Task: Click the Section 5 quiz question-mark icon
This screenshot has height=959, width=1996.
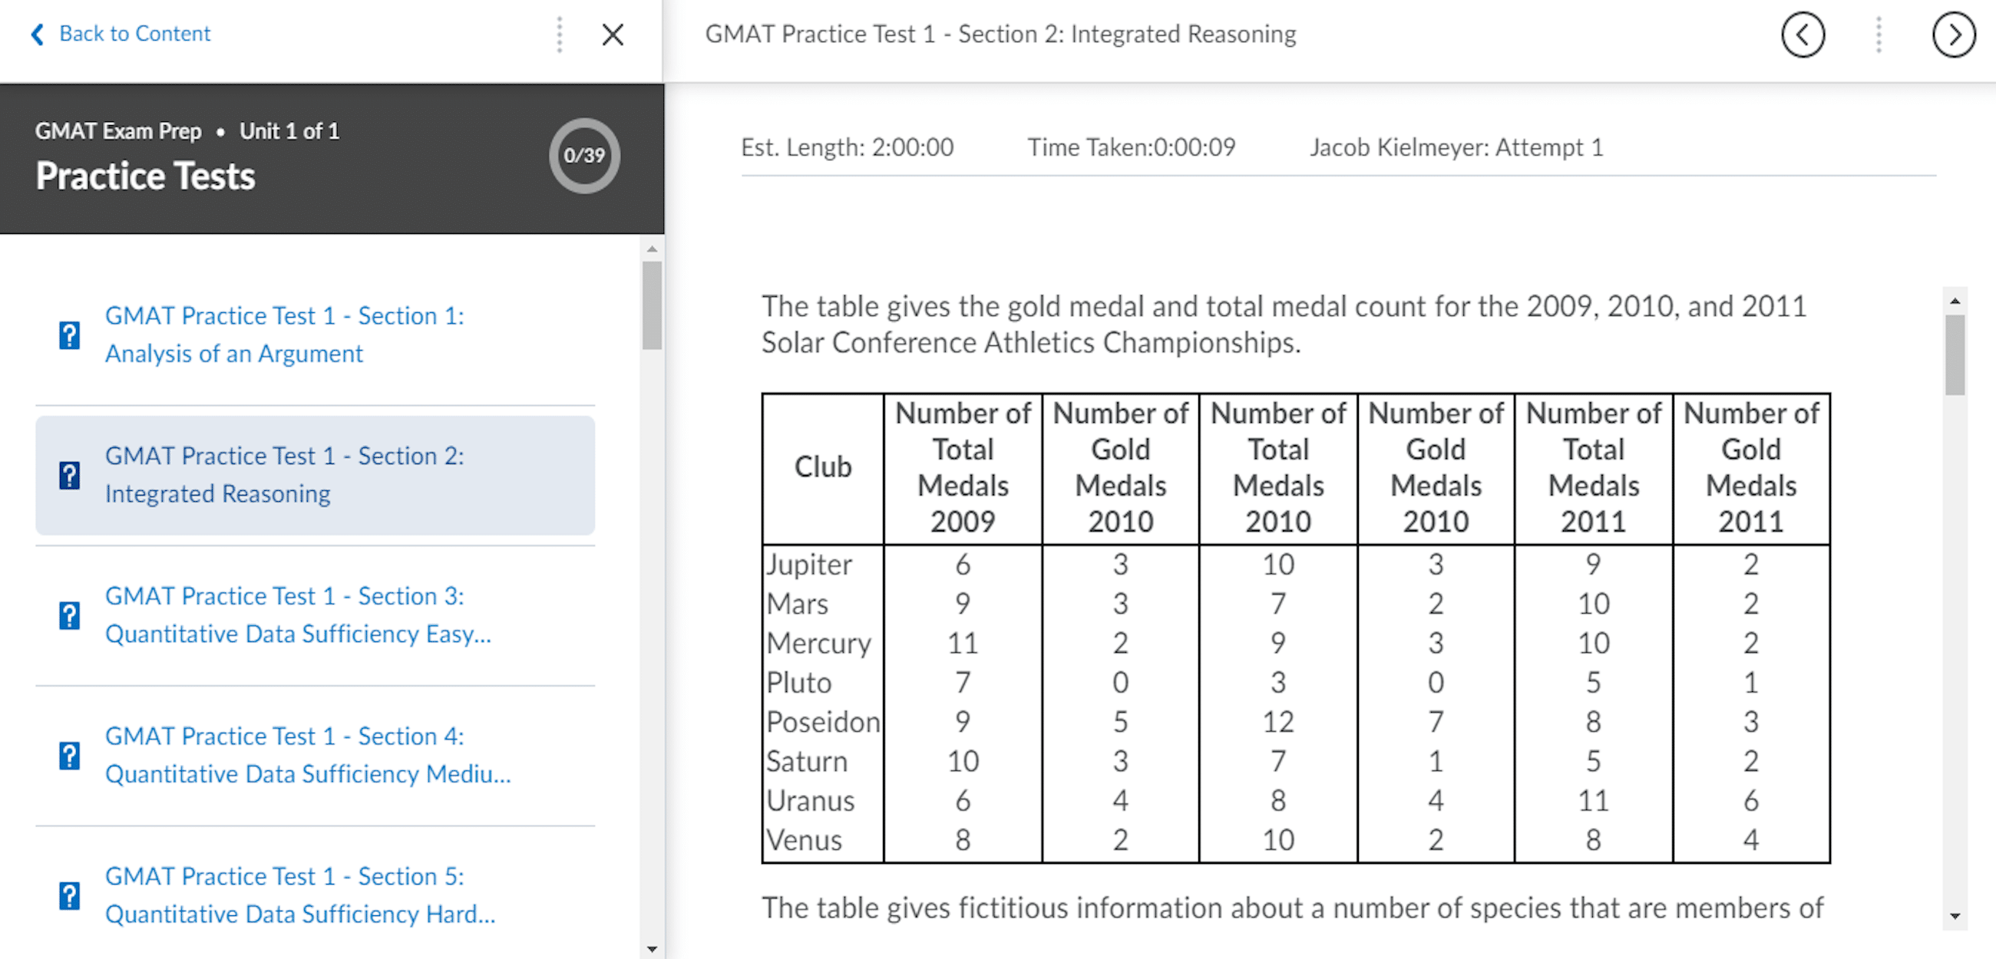Action: (x=70, y=895)
